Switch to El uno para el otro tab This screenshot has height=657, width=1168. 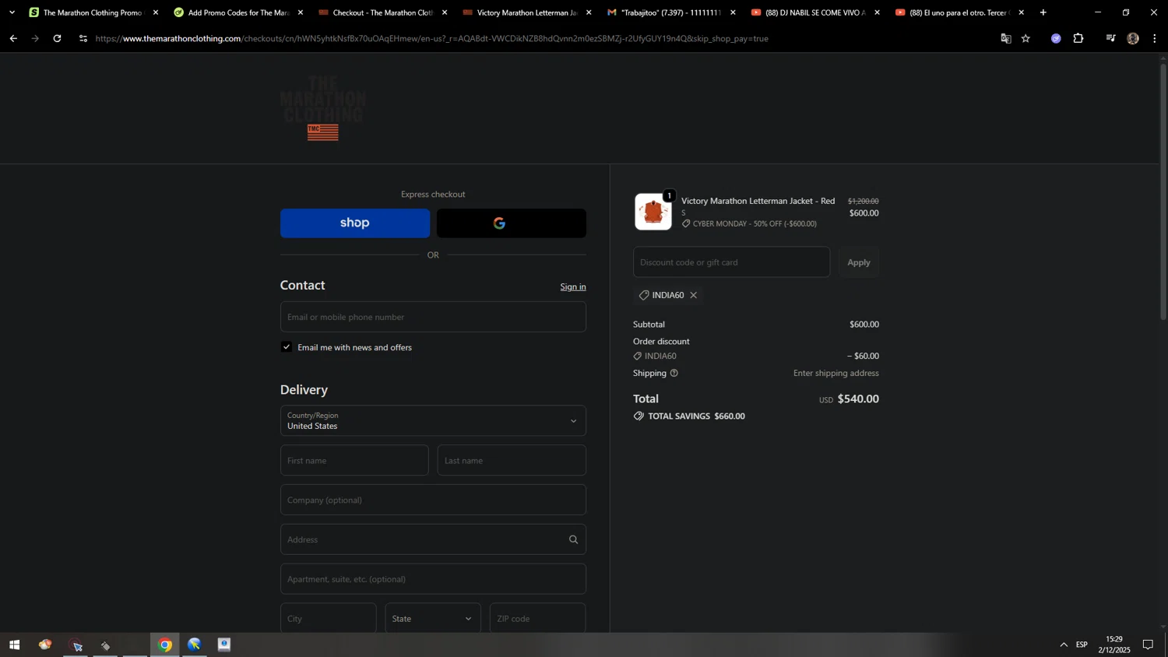click(959, 12)
